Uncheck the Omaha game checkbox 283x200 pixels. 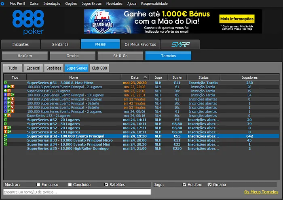209,185
